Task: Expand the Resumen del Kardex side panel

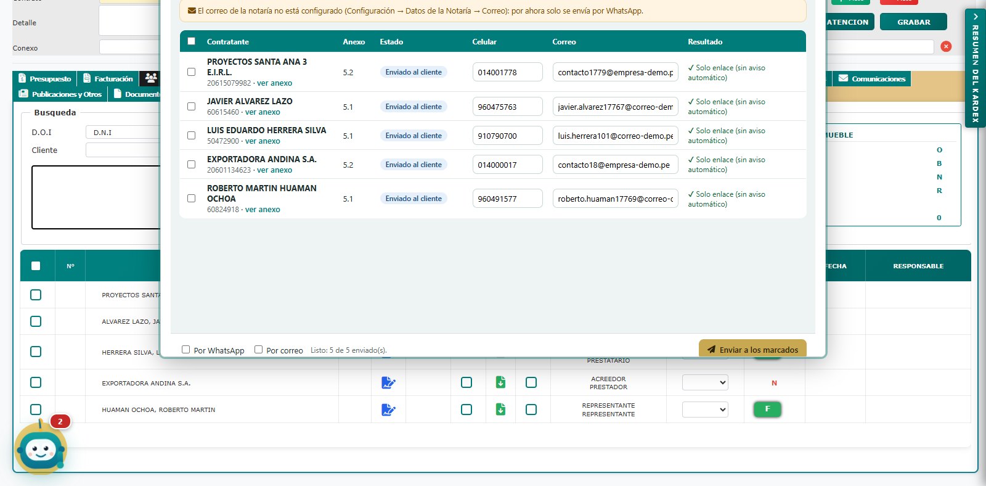Action: click(x=976, y=68)
